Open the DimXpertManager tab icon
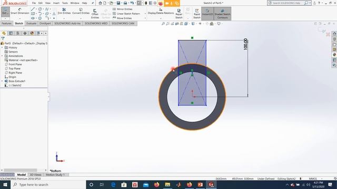The height and width of the screenshot is (189, 337). 25,33
